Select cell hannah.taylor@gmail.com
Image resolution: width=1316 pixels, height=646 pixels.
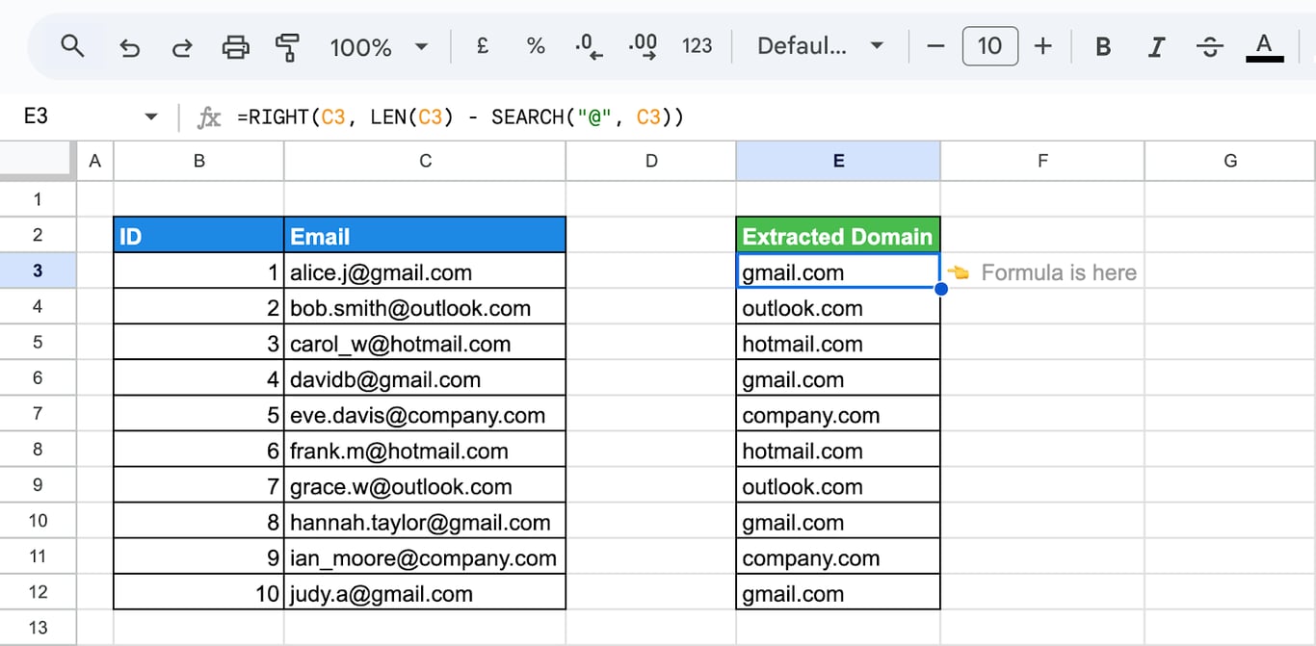(x=425, y=522)
